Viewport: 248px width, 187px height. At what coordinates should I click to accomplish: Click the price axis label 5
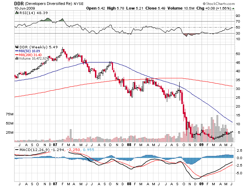239,133
